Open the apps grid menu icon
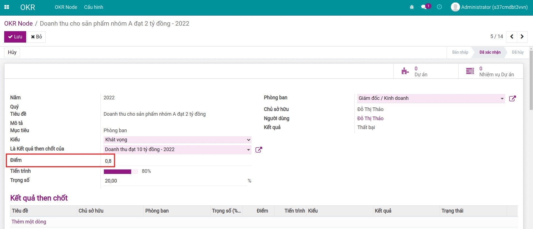This screenshot has width=533, height=229. [7, 7]
